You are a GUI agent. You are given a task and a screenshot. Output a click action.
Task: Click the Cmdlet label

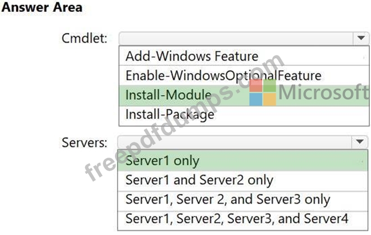pos(84,38)
